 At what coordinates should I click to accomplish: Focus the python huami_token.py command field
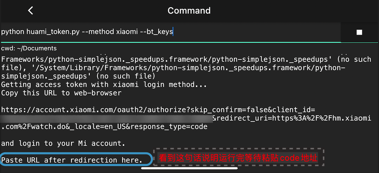pyautogui.click(x=170, y=32)
